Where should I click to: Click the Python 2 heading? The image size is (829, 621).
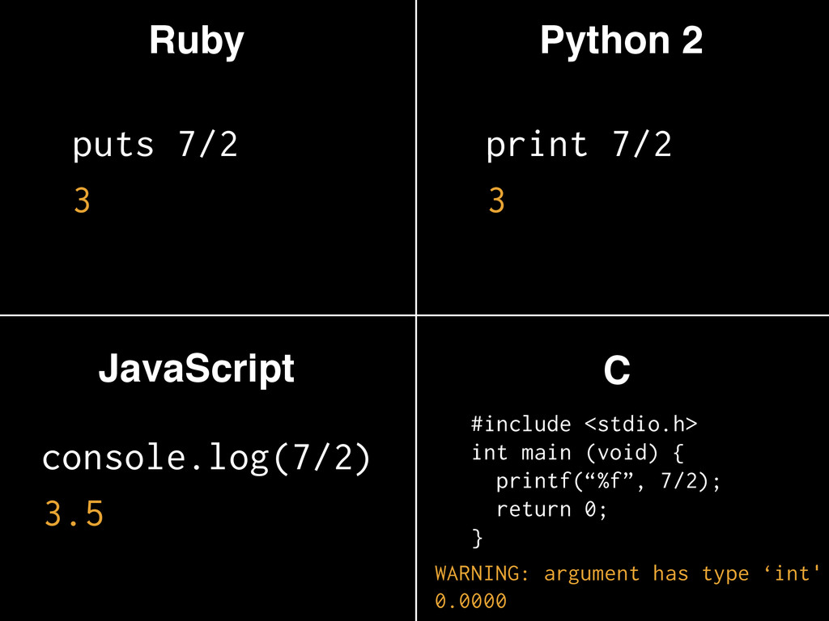tap(621, 40)
